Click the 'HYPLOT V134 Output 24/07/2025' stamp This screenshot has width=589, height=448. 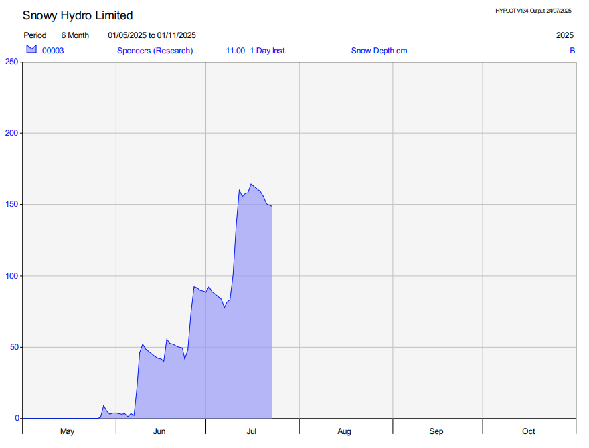533,11
